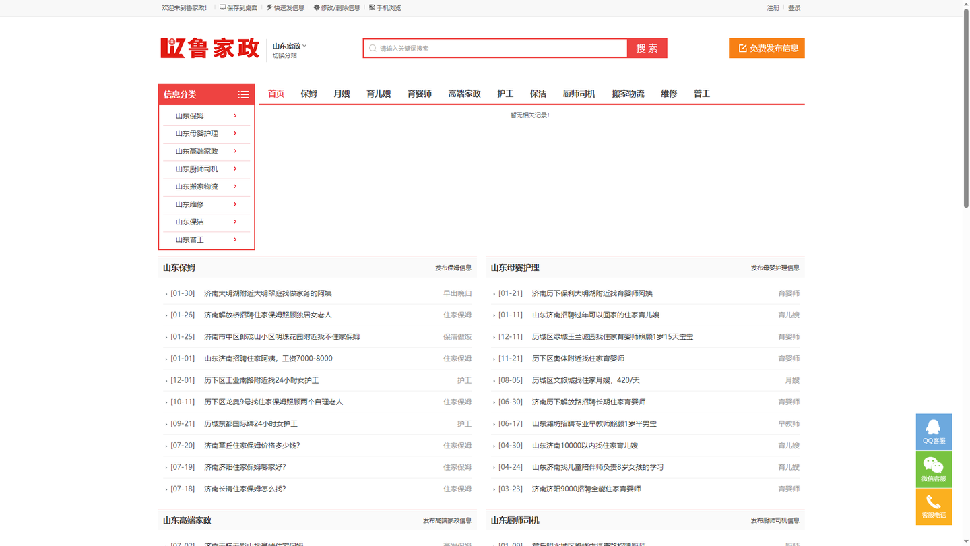Open listing 济南长清住家保姆怎么找?
The image size is (970, 546).
[x=245, y=489]
